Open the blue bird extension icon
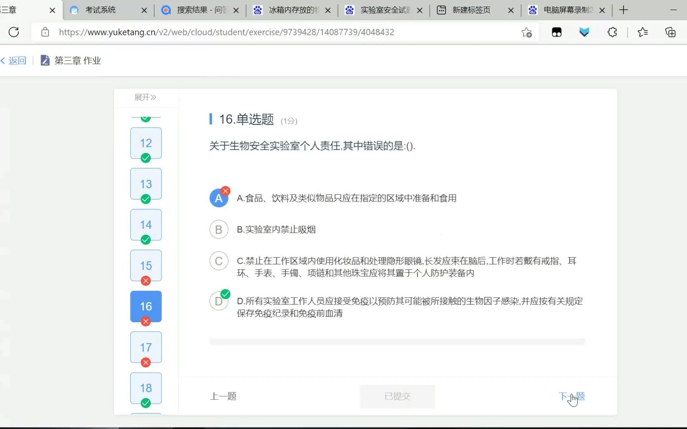This screenshot has height=429, width=687. (584, 32)
